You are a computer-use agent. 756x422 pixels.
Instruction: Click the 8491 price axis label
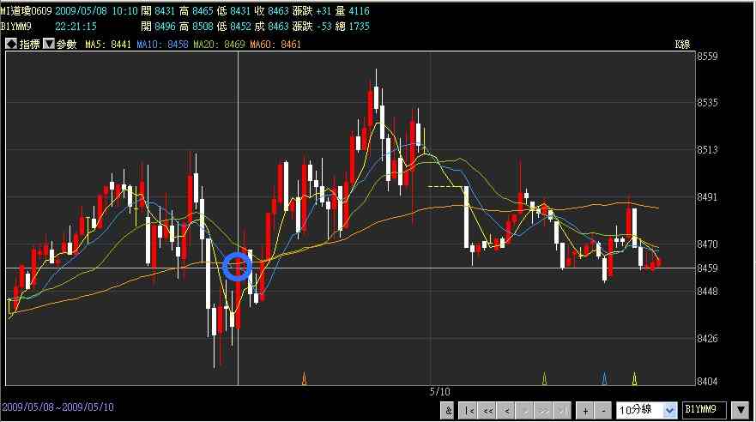click(707, 197)
